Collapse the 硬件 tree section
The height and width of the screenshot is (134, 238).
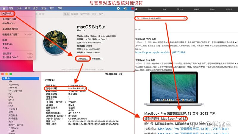click(x=3, y=78)
